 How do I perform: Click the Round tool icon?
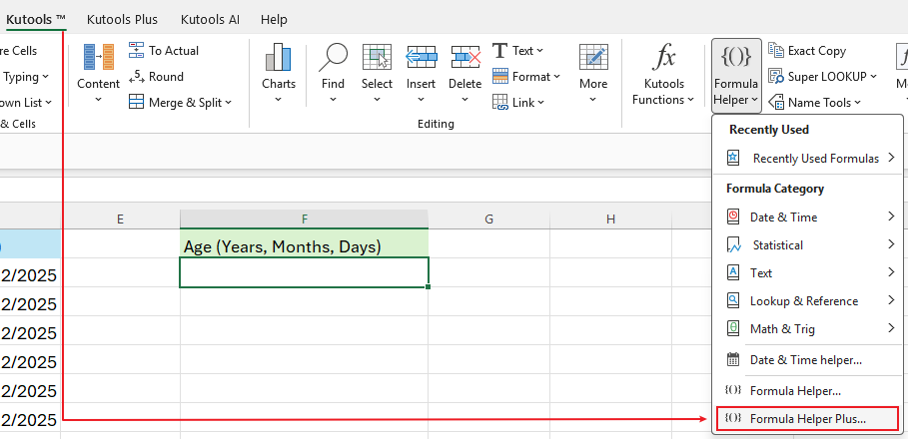coord(136,77)
